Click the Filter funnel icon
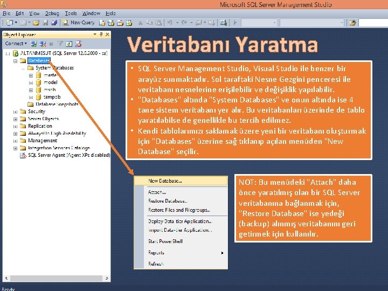This screenshot has width=388, height=291. [x=60, y=44]
